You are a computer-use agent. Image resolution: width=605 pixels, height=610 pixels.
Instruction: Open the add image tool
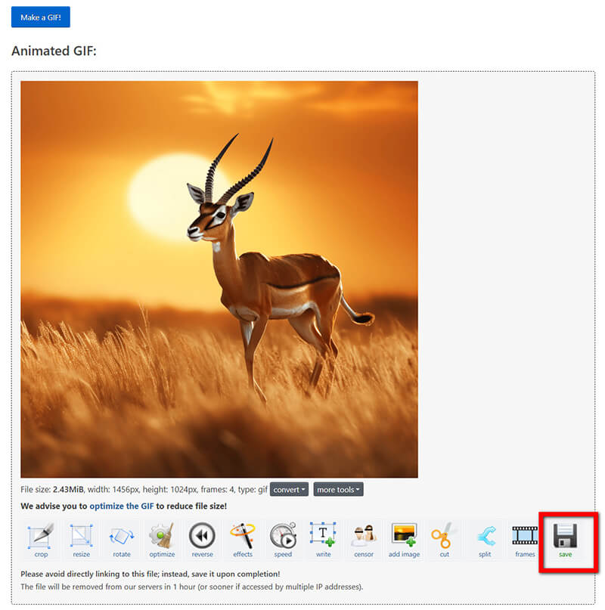point(404,540)
